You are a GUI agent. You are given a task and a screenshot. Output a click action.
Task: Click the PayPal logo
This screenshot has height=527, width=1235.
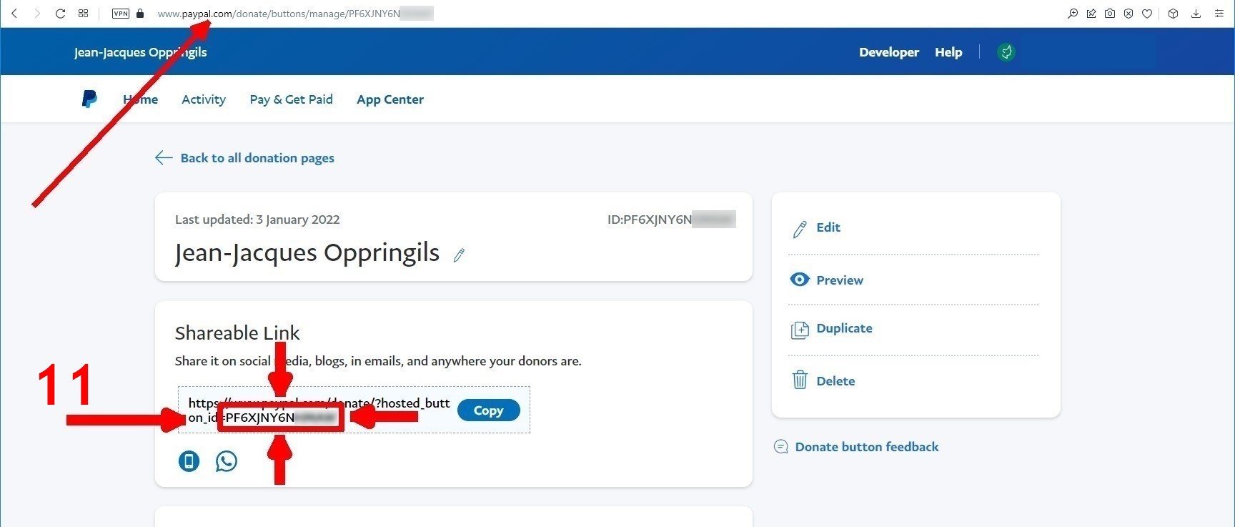(89, 99)
